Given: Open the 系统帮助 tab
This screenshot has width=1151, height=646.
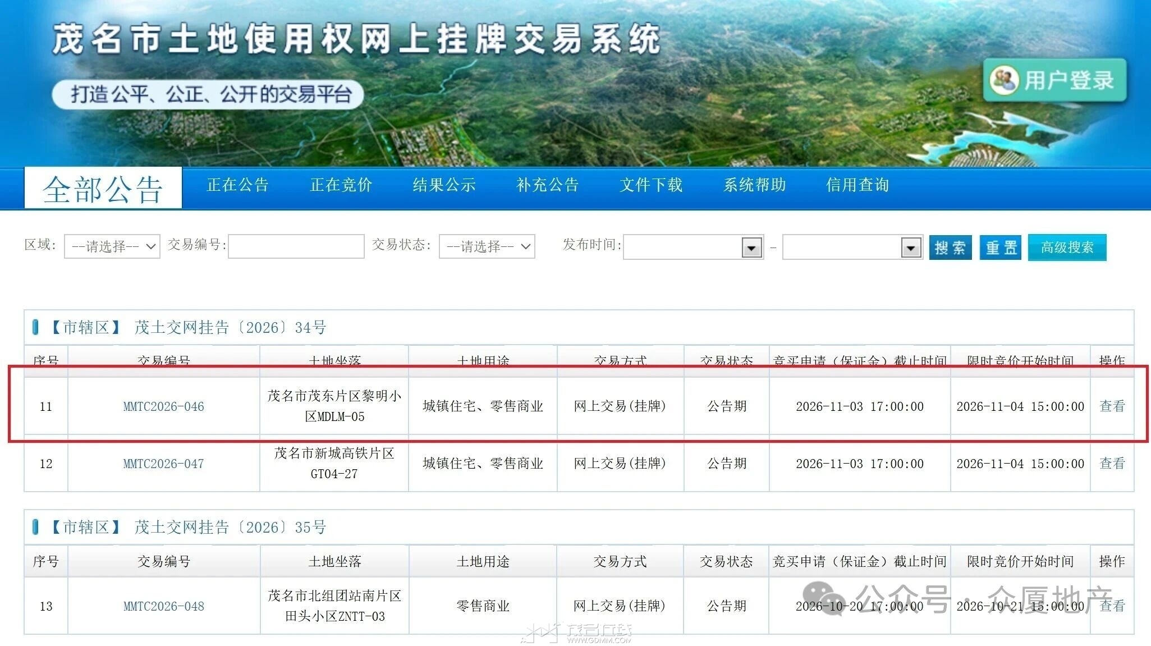Looking at the screenshot, I should coord(755,185).
